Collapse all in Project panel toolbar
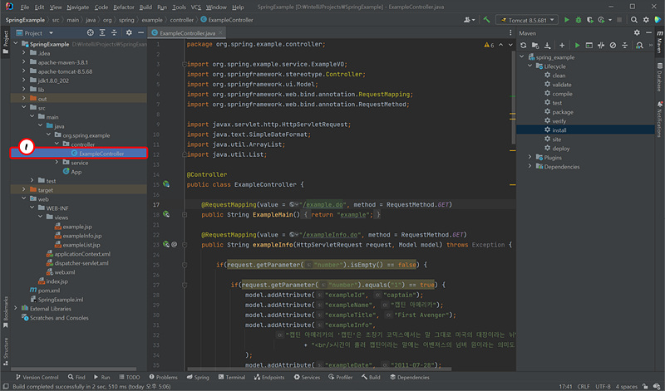The image size is (665, 391). point(114,32)
